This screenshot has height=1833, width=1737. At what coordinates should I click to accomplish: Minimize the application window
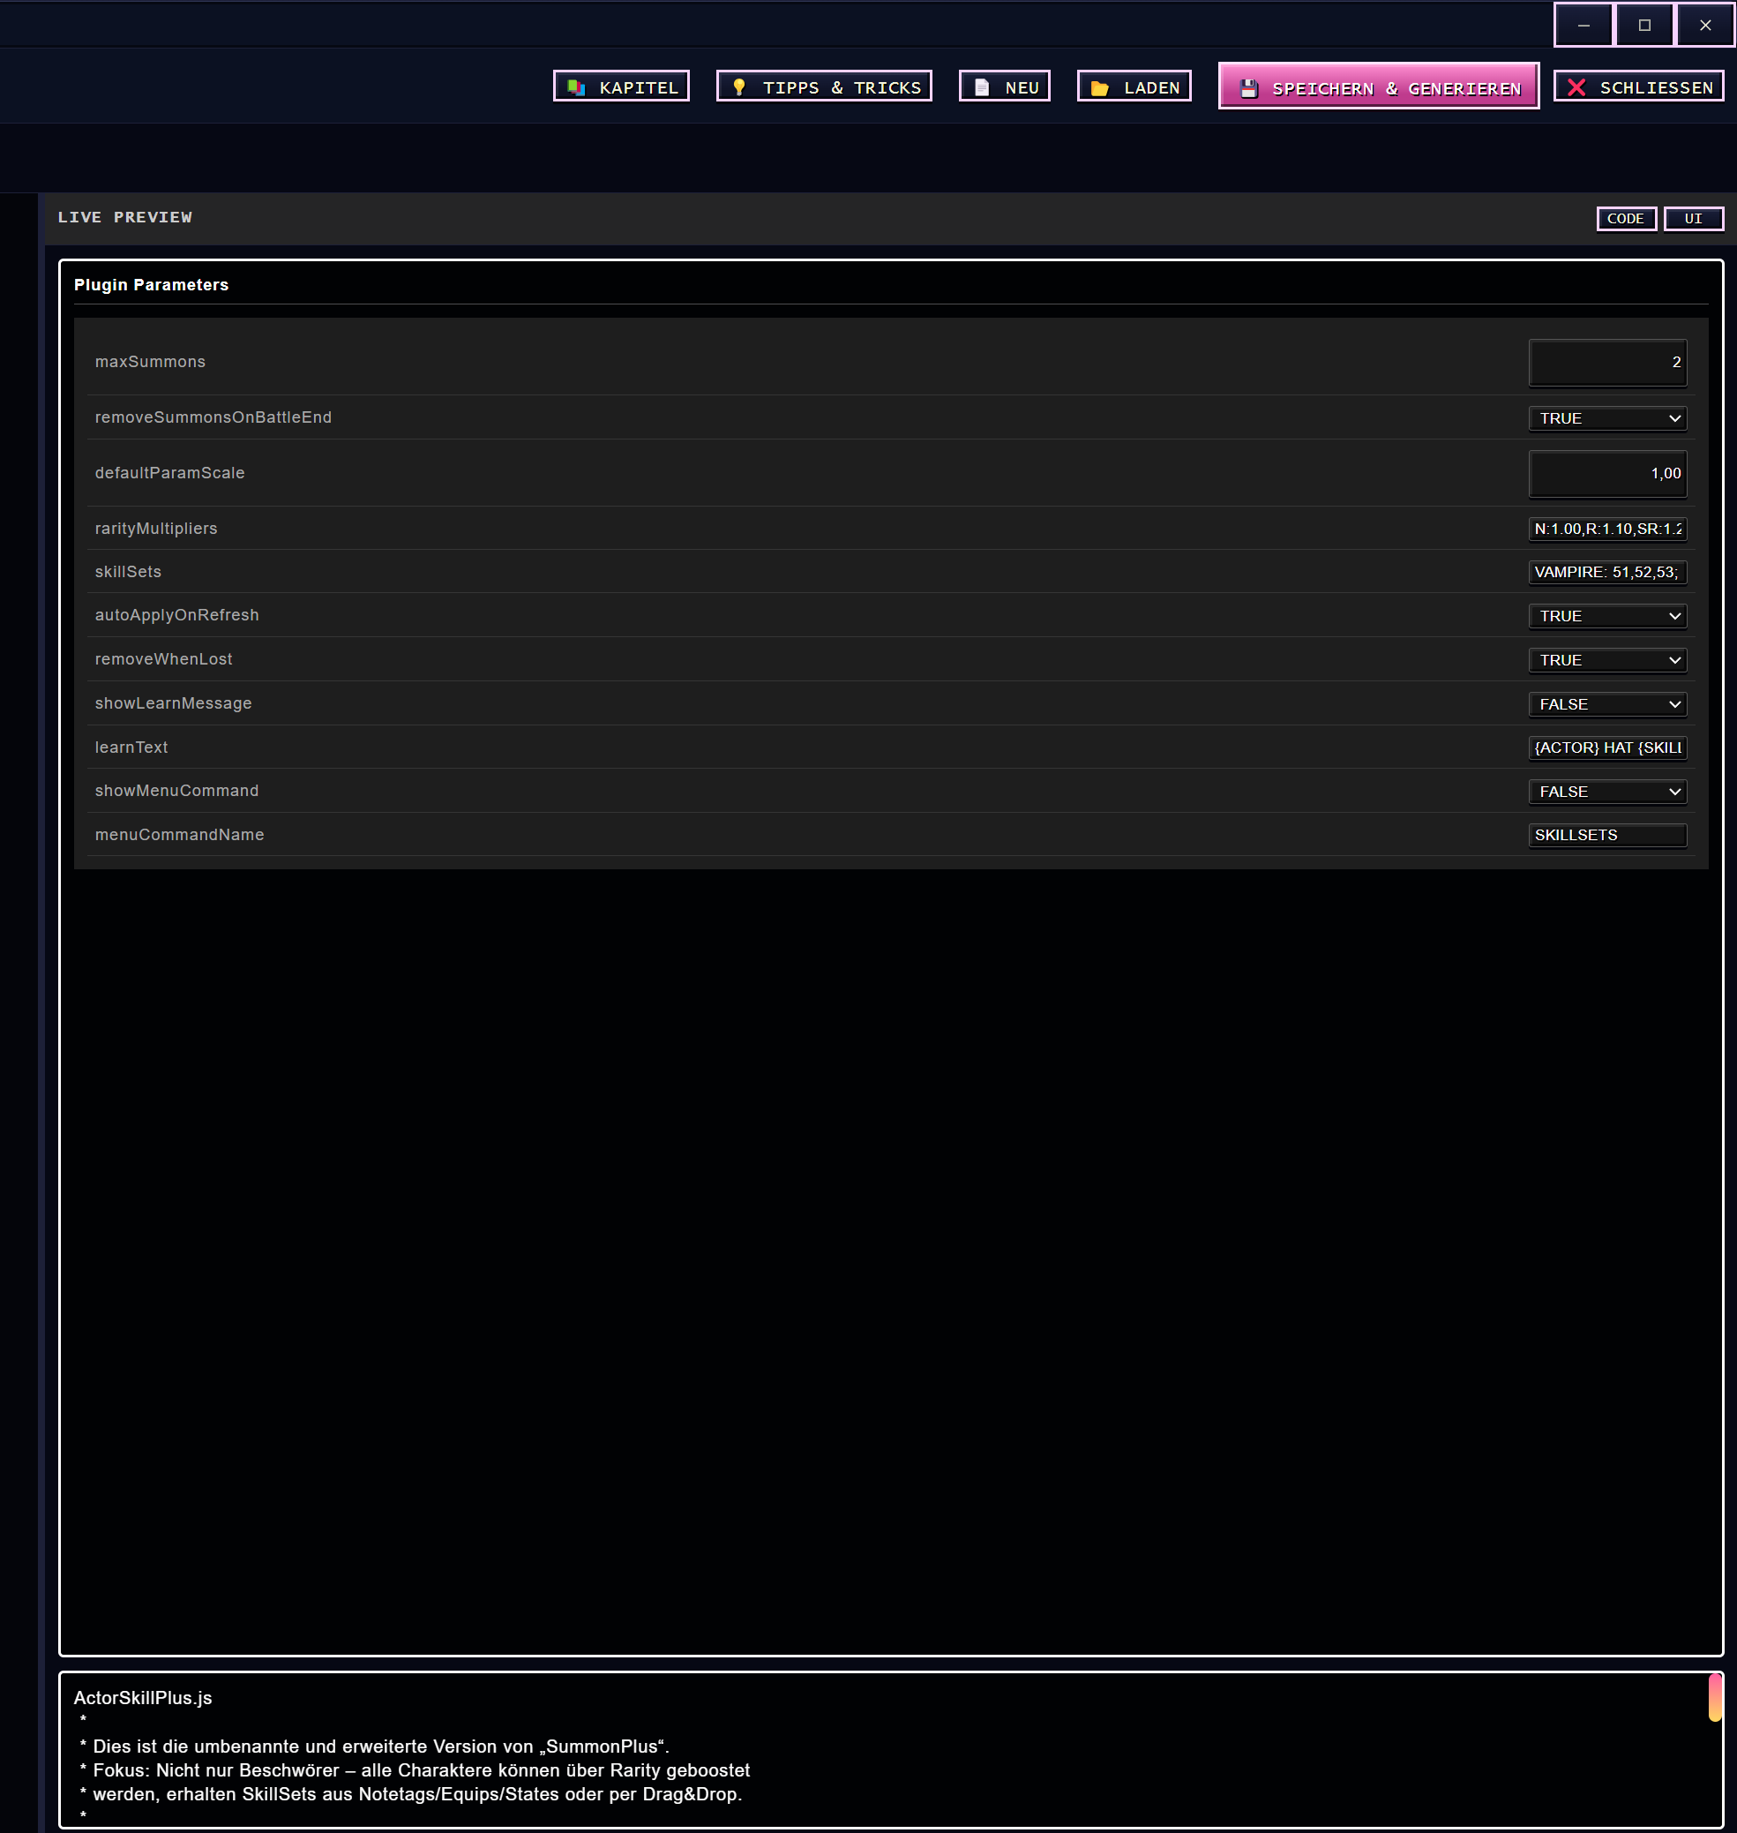tap(1584, 25)
